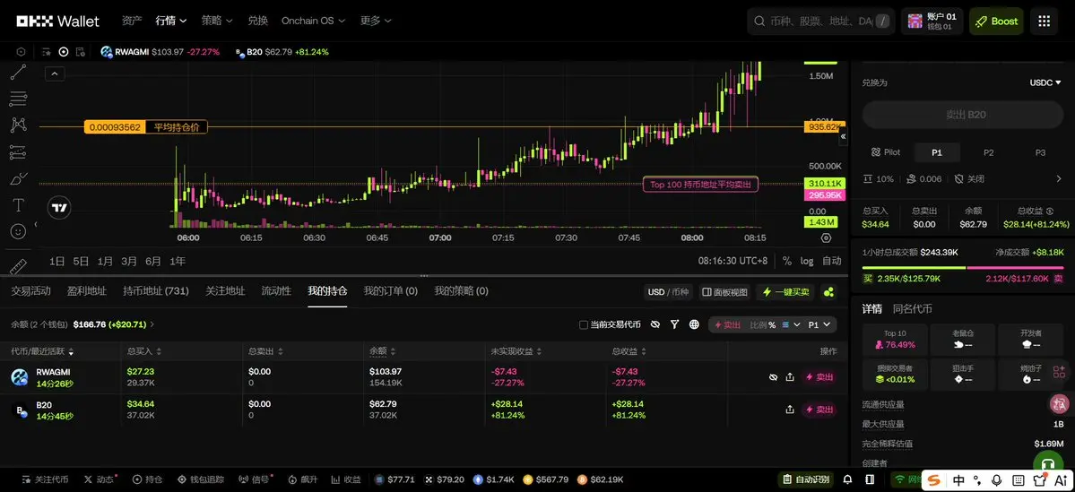The height and width of the screenshot is (492, 1075).
Task: Toggle 自动 auto scale on chart
Action: click(x=832, y=261)
